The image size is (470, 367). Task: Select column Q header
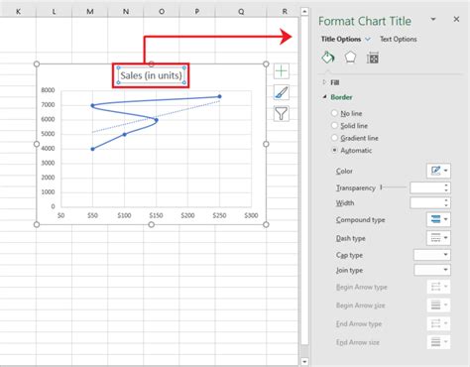(x=241, y=12)
